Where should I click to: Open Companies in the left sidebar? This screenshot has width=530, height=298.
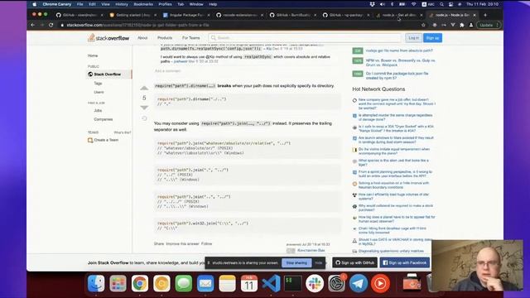tap(104, 119)
